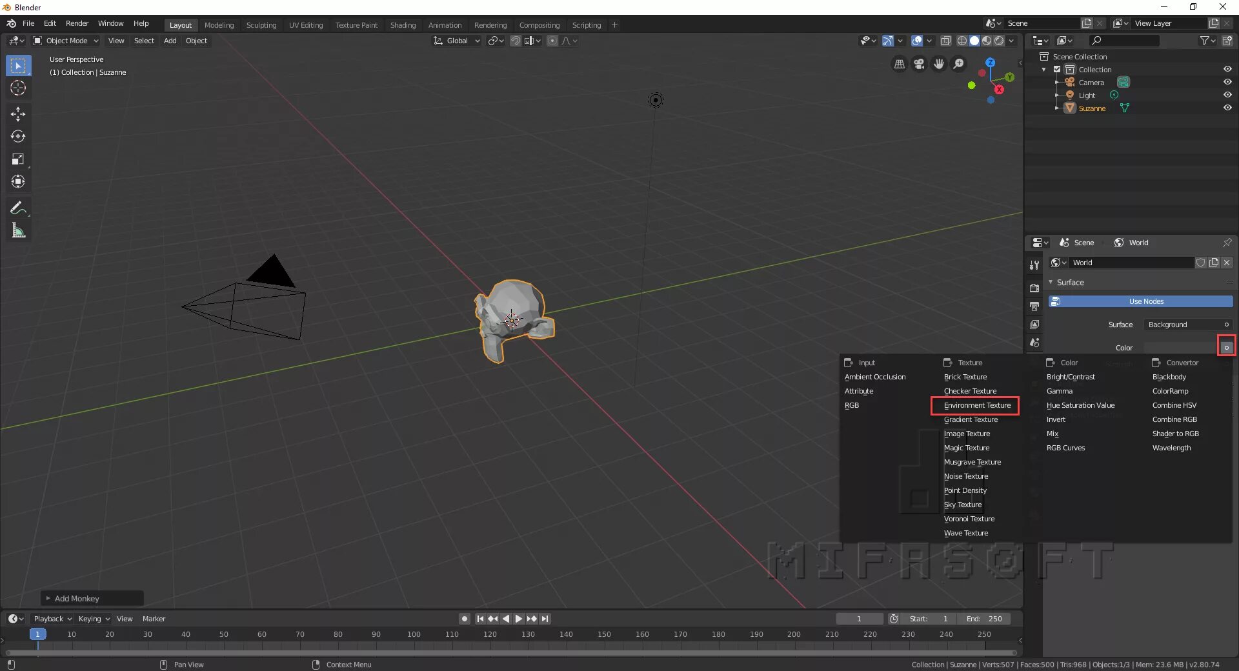Screen dimensions: 1239x671
Task: Uncheck the Collection exclude checkbox
Action: pos(1057,69)
